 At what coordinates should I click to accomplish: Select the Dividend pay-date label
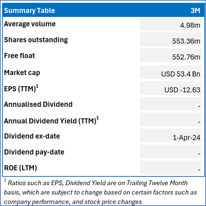point(34,152)
